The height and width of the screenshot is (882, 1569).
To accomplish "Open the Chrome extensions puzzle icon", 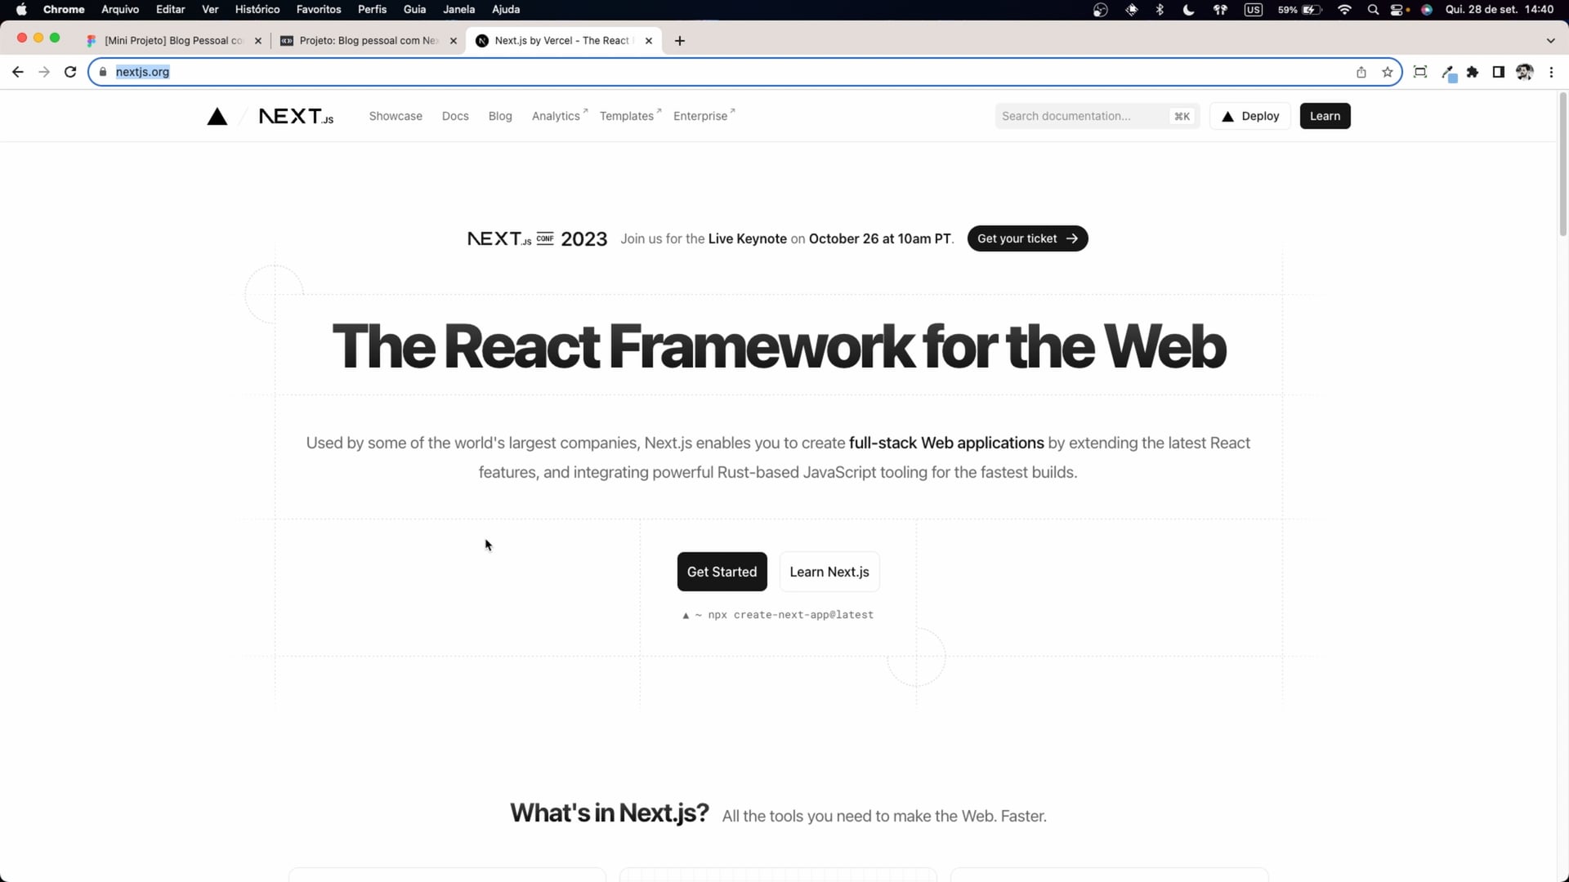I will 1473,72.
